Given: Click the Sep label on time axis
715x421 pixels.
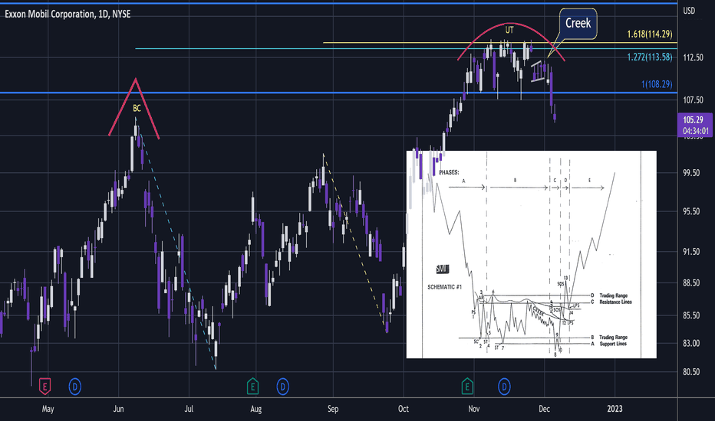Looking at the screenshot, I should [x=333, y=409].
